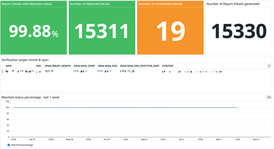Screen dimensions: 274x149
Task: Open log table in external view icon
Action: click(269, 66)
